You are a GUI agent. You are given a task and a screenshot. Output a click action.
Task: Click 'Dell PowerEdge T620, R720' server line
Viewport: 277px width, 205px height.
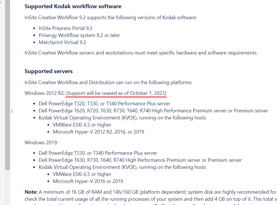pos(153,111)
